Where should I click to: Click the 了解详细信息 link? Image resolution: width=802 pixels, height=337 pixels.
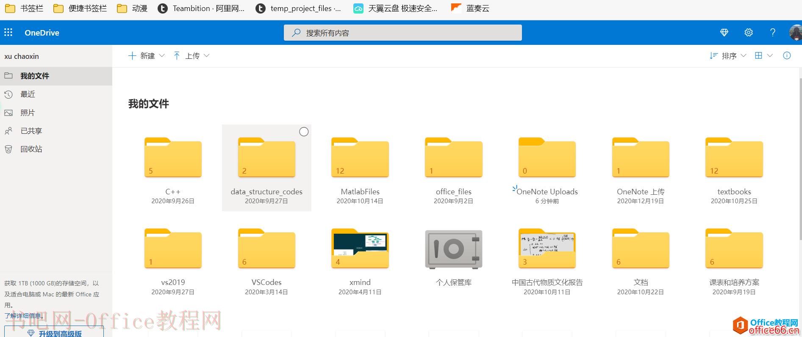click(23, 316)
